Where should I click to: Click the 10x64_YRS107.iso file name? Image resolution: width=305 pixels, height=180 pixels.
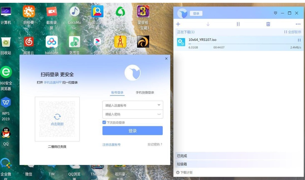click(x=202, y=40)
